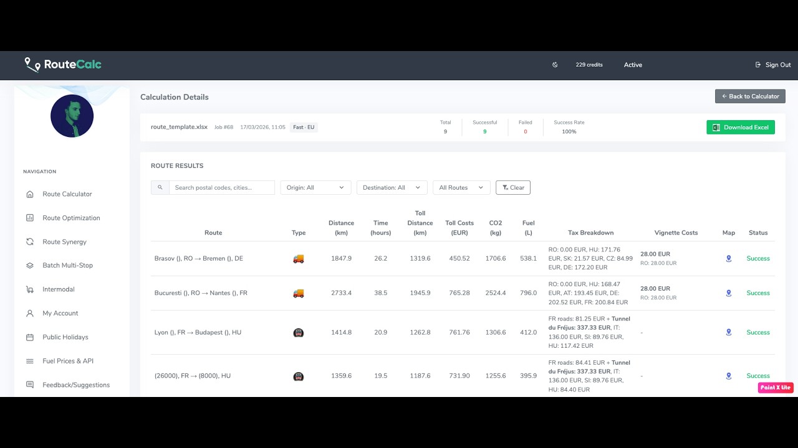Image resolution: width=798 pixels, height=448 pixels.
Task: Toggle dark mode moon icon
Action: 555,65
